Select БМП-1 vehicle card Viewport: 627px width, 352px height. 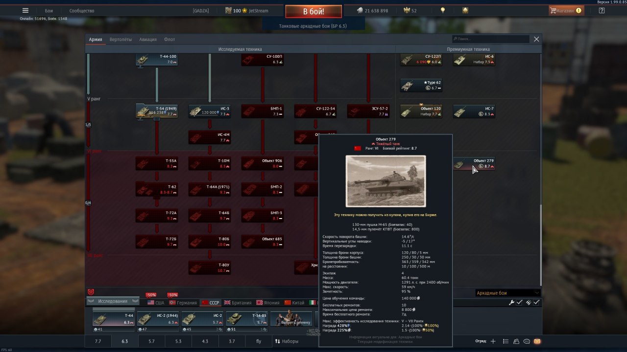(263, 111)
